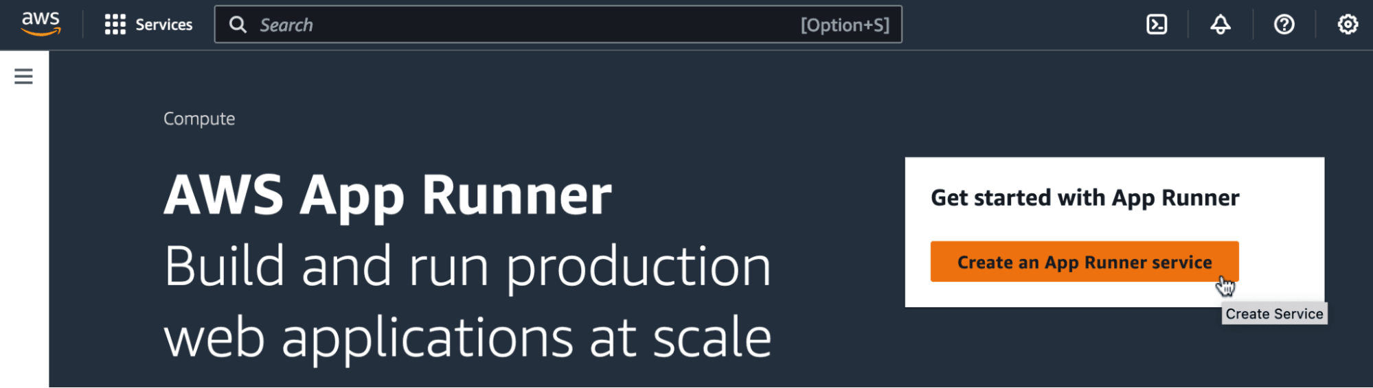Screen dimensions: 1373x388
Task: Open the help question mark icon
Action: [1284, 25]
